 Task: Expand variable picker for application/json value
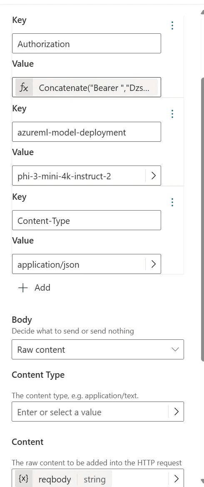(x=153, y=264)
